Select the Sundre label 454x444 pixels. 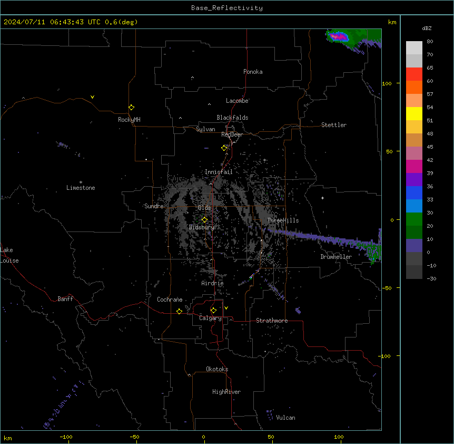click(154, 206)
